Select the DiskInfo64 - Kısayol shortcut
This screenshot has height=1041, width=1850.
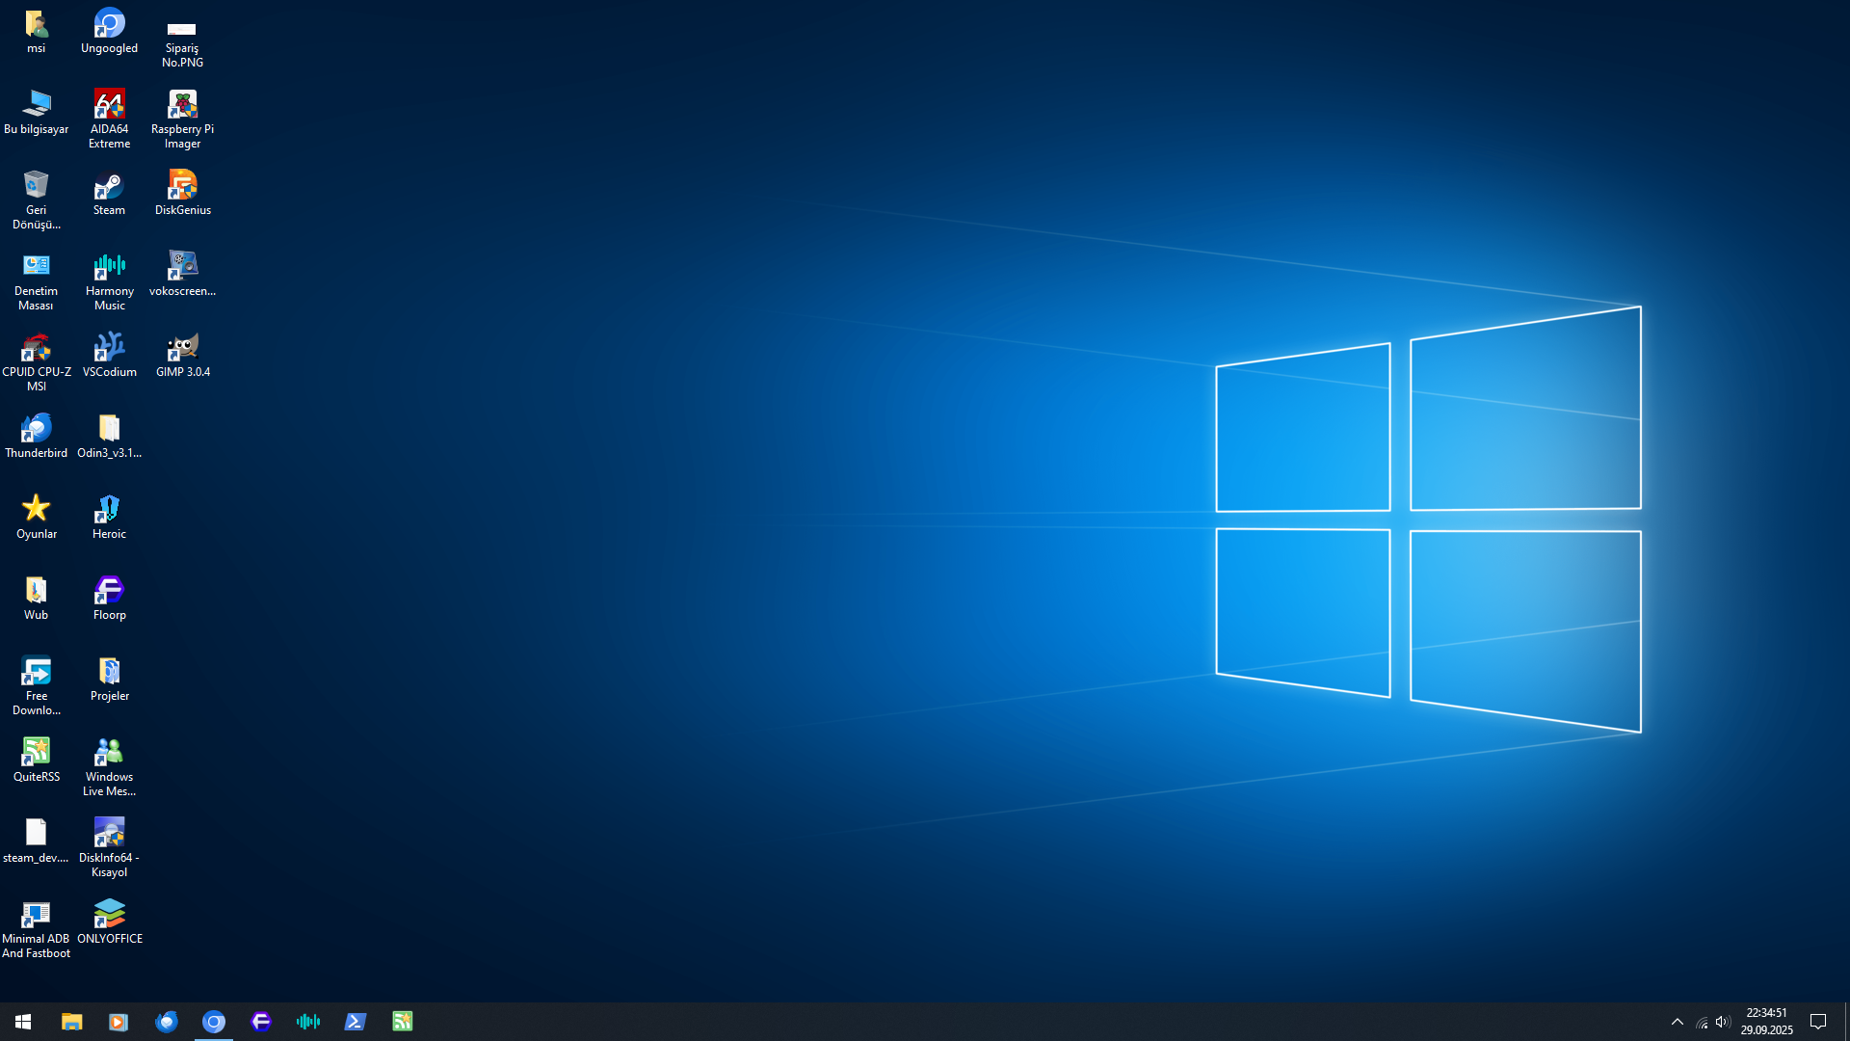point(109,849)
